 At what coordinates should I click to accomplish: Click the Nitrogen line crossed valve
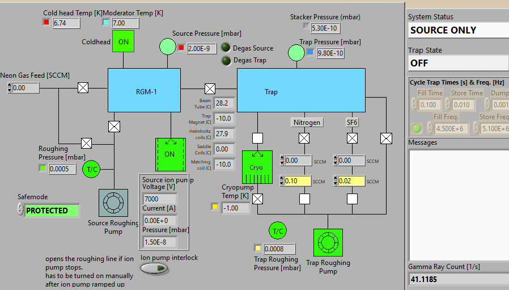(x=304, y=138)
